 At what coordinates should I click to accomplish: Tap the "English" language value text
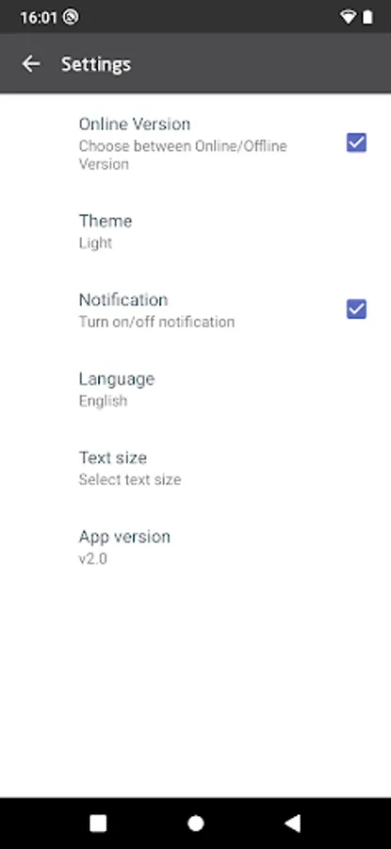coord(104,401)
